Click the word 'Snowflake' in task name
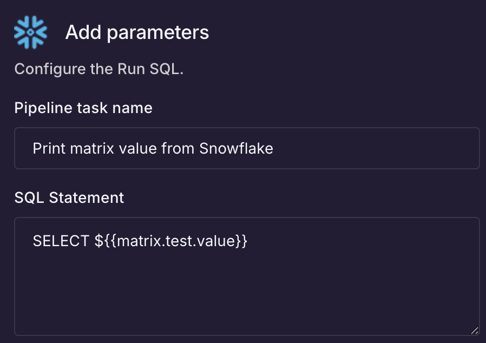Screen dimensions: 486x343 (x=236, y=148)
